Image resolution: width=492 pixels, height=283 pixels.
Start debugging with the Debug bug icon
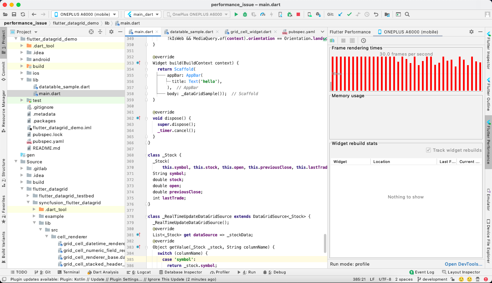click(246, 14)
